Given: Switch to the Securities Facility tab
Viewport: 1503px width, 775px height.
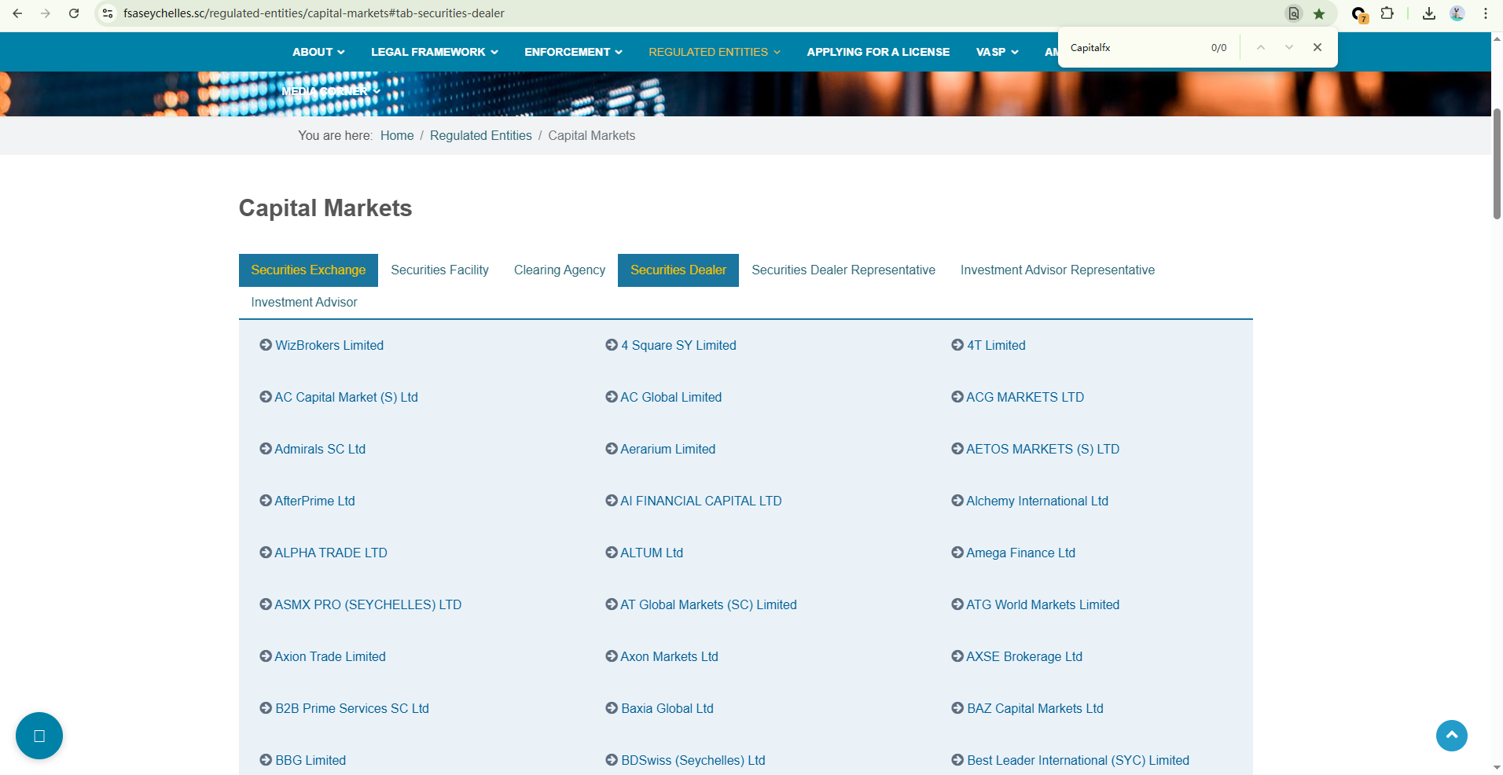Looking at the screenshot, I should pyautogui.click(x=440, y=270).
